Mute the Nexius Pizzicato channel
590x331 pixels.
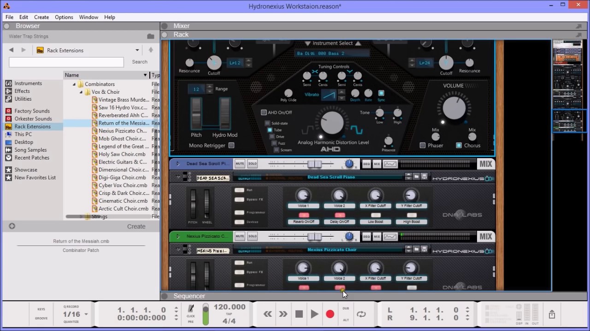pyautogui.click(x=240, y=236)
